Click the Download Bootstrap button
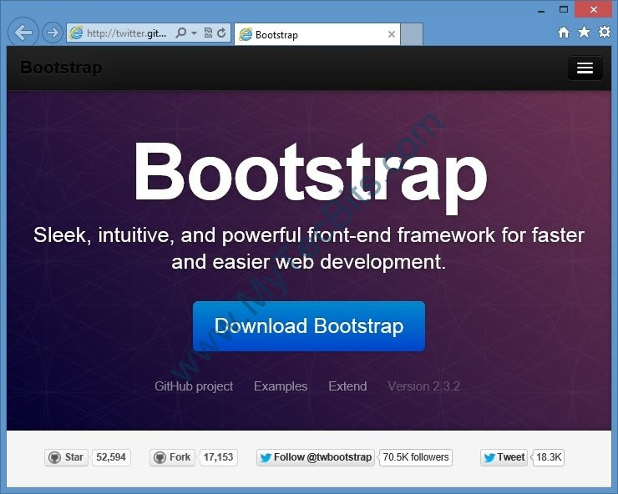Screen dimensions: 618x494 coord(309,326)
